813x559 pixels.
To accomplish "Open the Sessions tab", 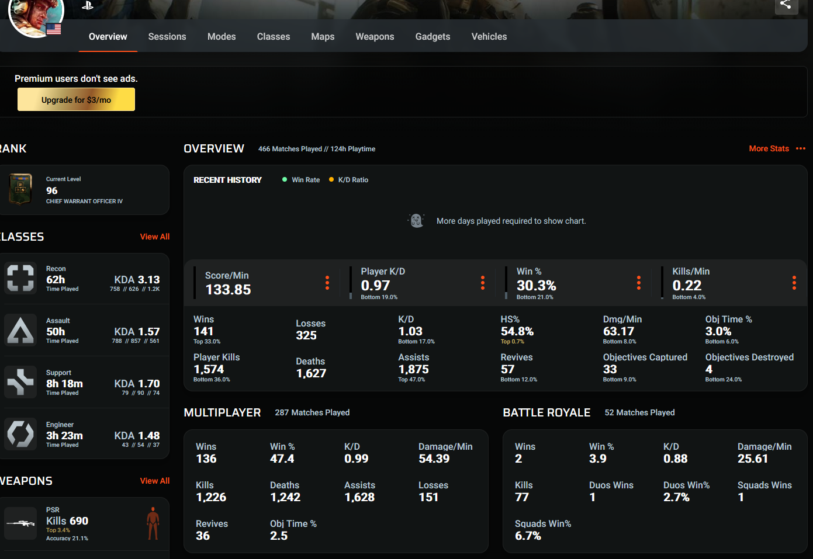I will tap(167, 37).
